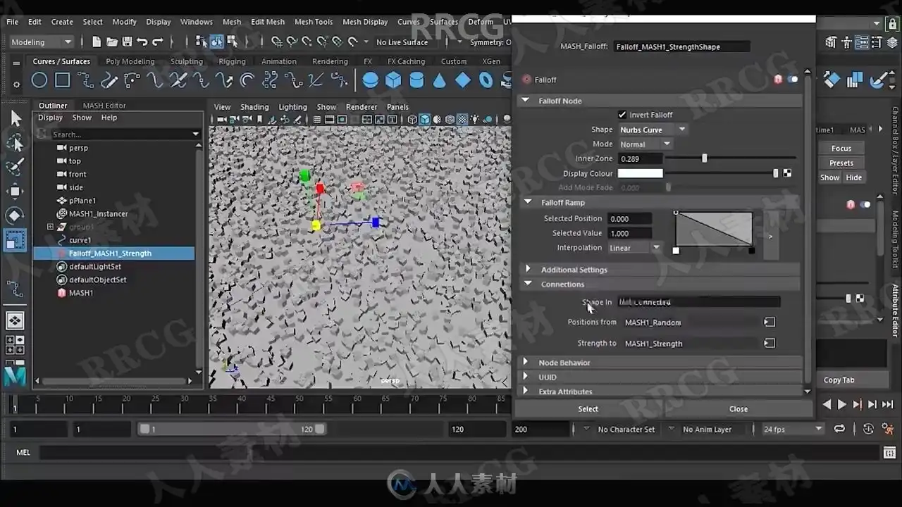
Task: Save the scene with the floppy icon
Action: [x=127, y=42]
